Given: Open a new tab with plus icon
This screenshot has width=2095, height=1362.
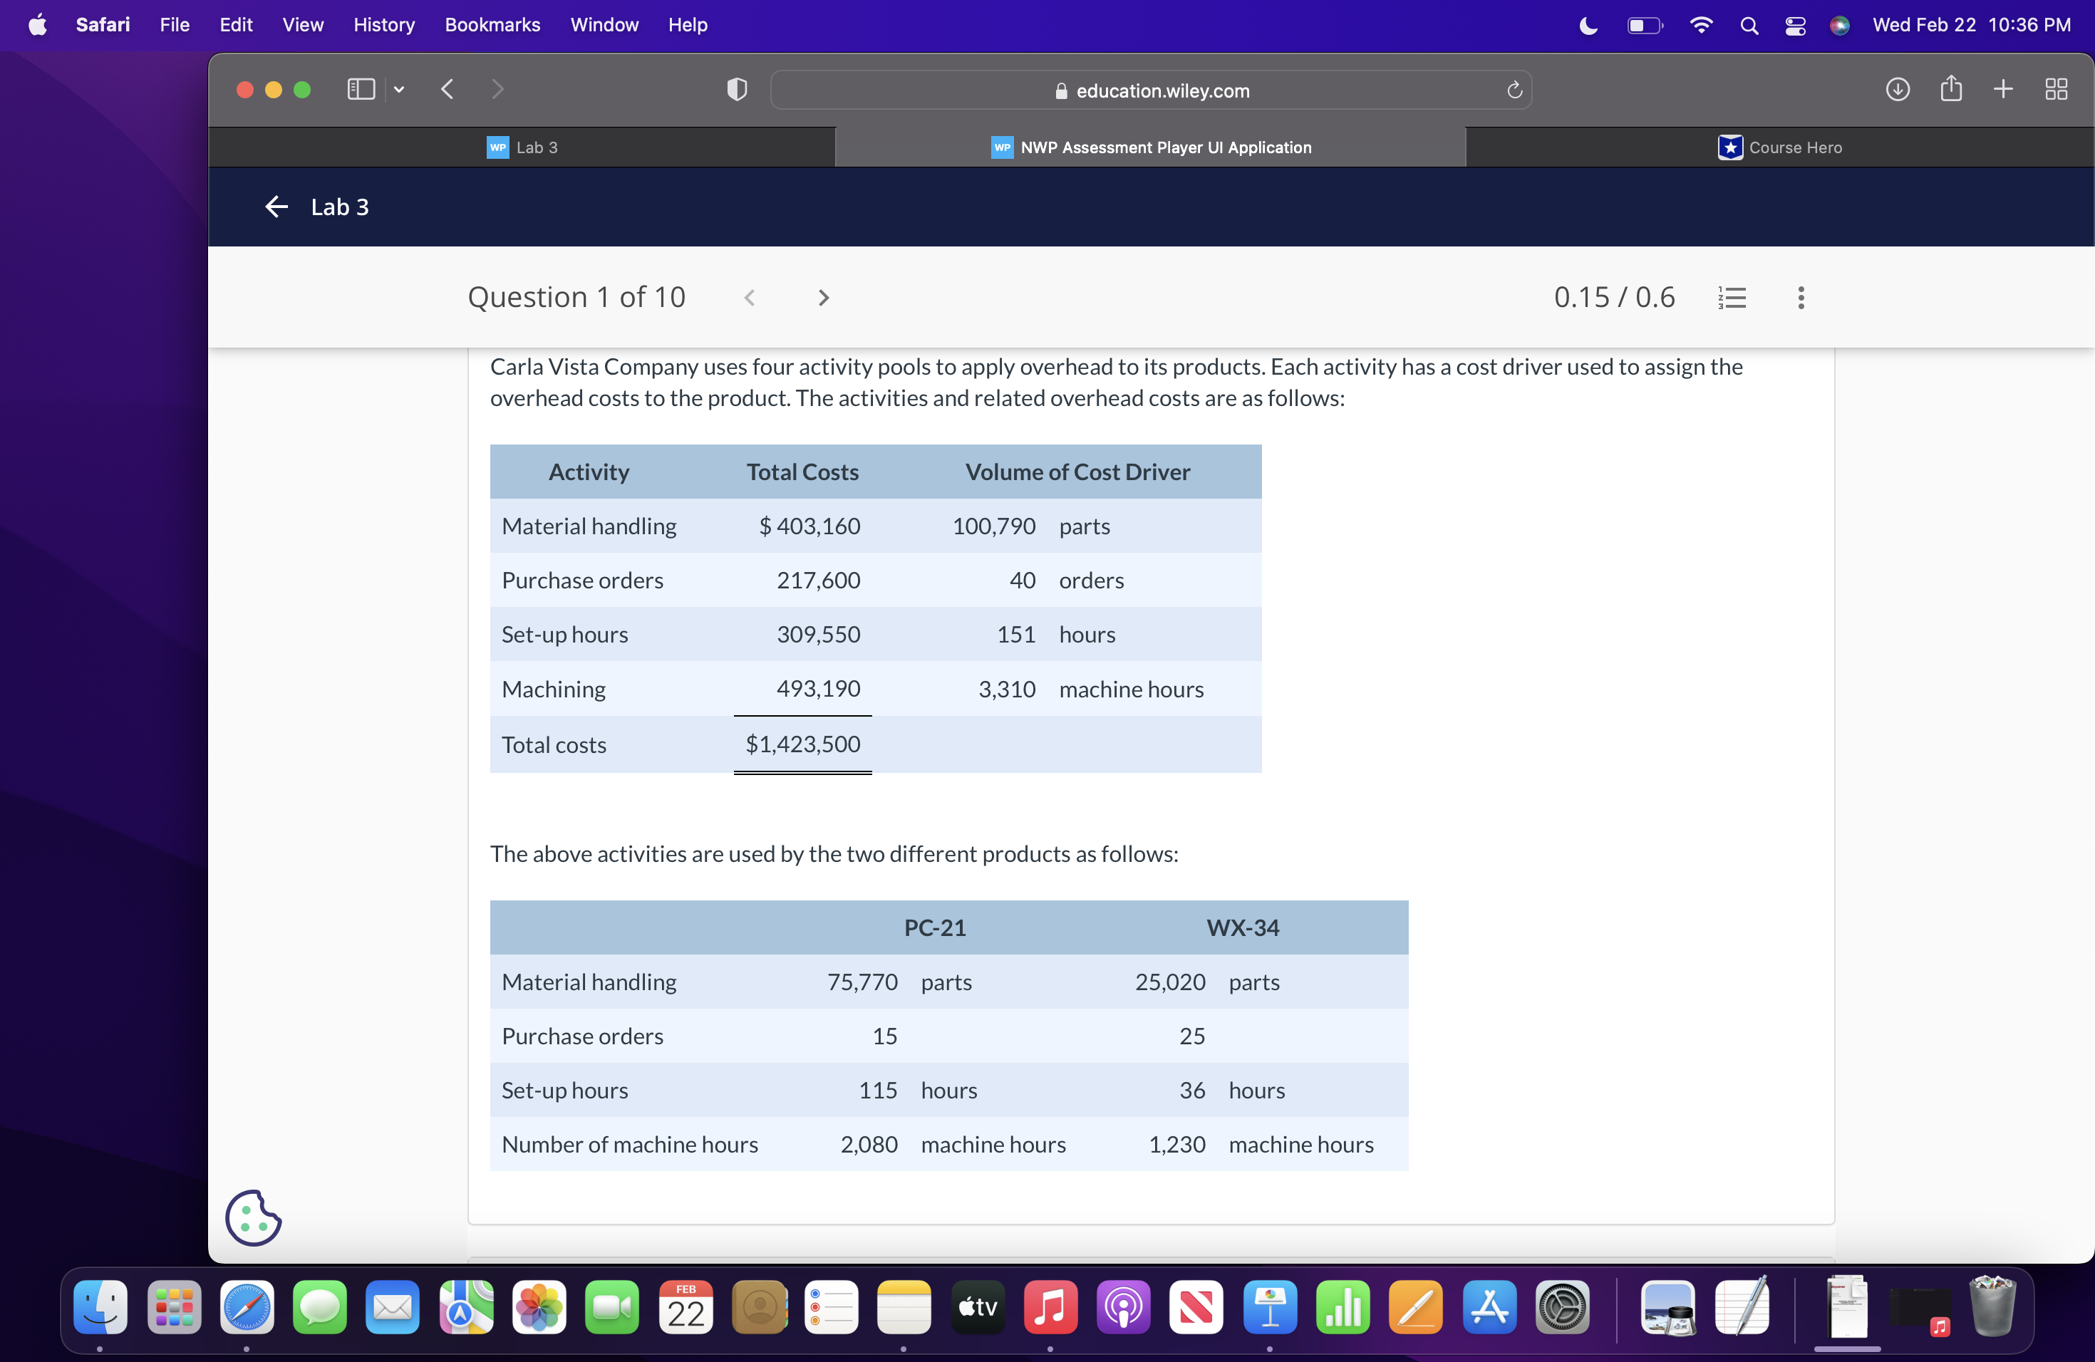Looking at the screenshot, I should tap(2004, 89).
